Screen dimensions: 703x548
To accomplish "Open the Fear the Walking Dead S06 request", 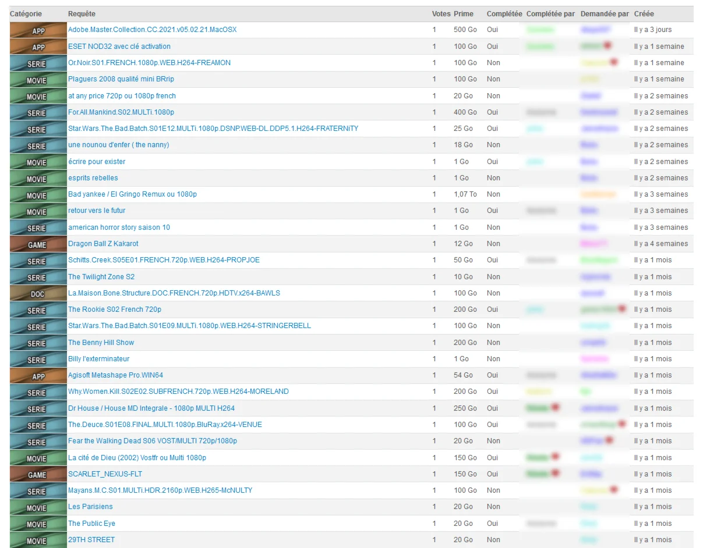I will click(152, 441).
